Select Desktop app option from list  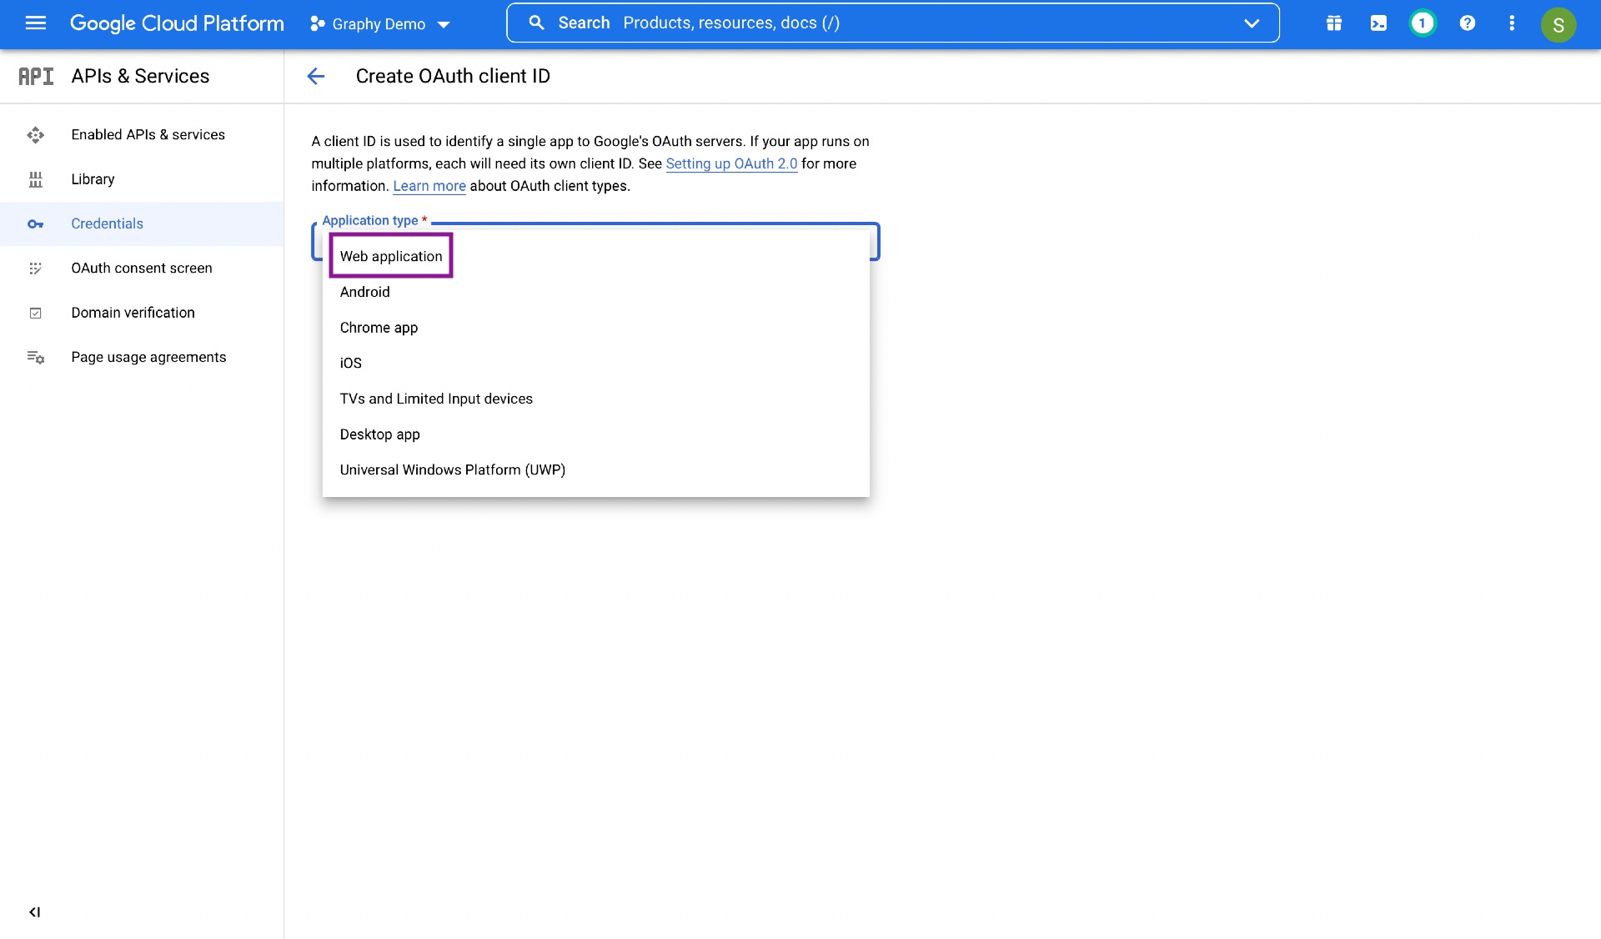click(380, 434)
